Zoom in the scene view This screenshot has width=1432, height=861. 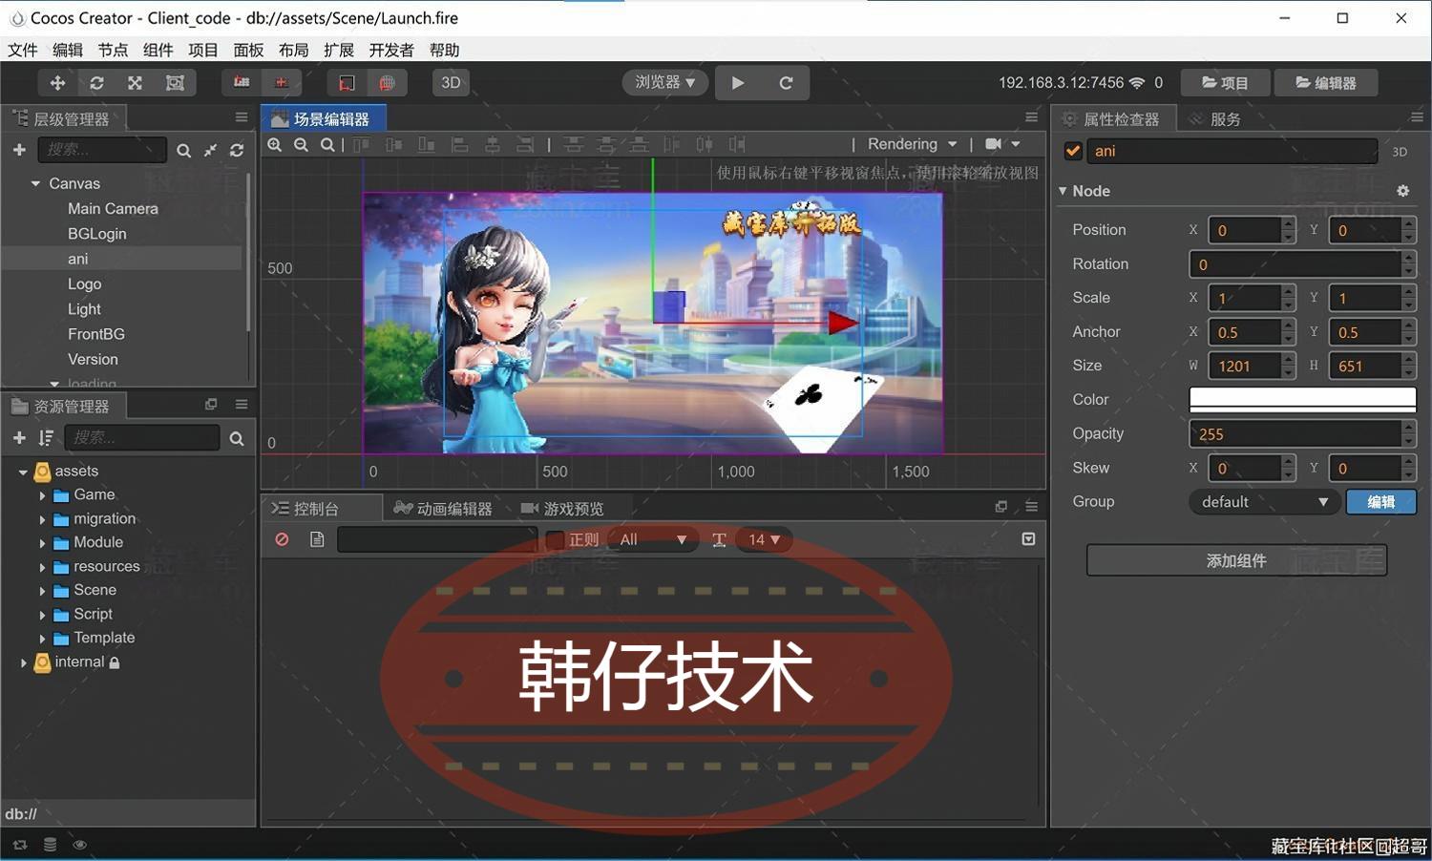click(x=275, y=145)
